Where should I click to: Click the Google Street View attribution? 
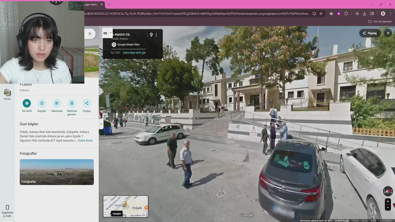(126, 45)
